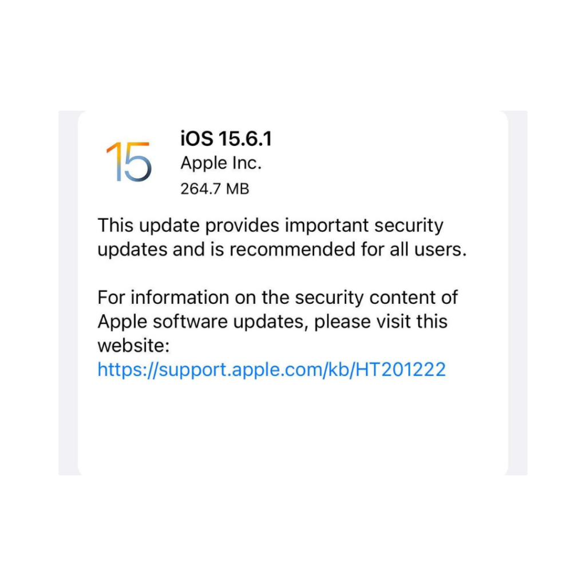
Task: Select the "iOS 15.6.1" update title
Action: pyautogui.click(x=226, y=138)
